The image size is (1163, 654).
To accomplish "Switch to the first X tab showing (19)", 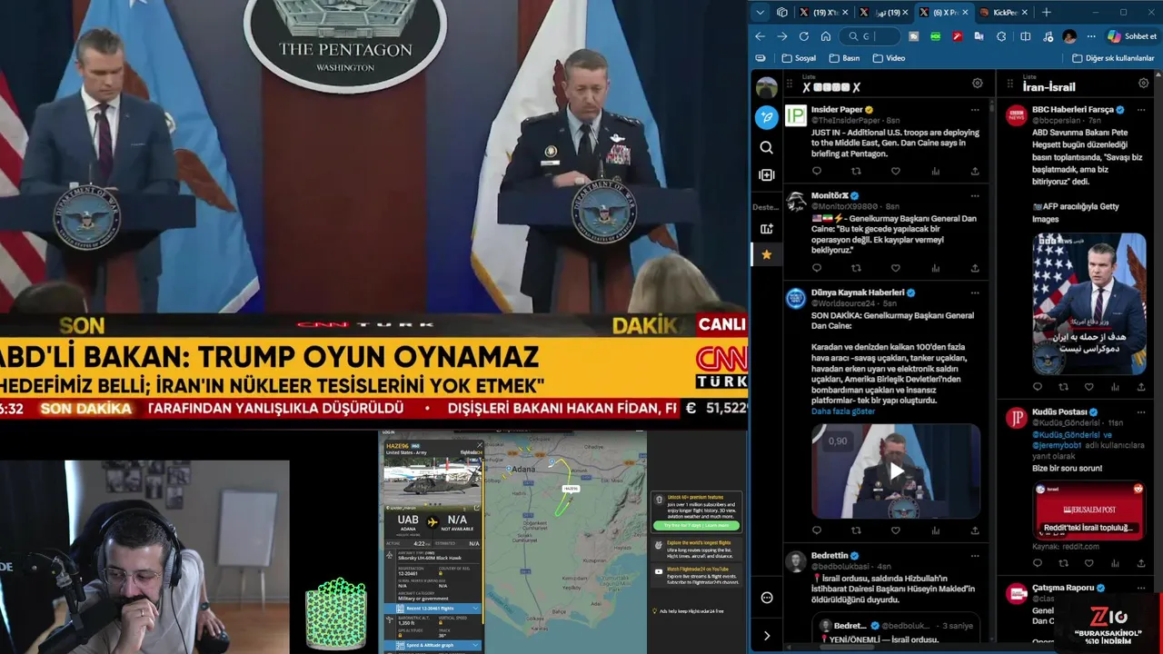I will [823, 12].
